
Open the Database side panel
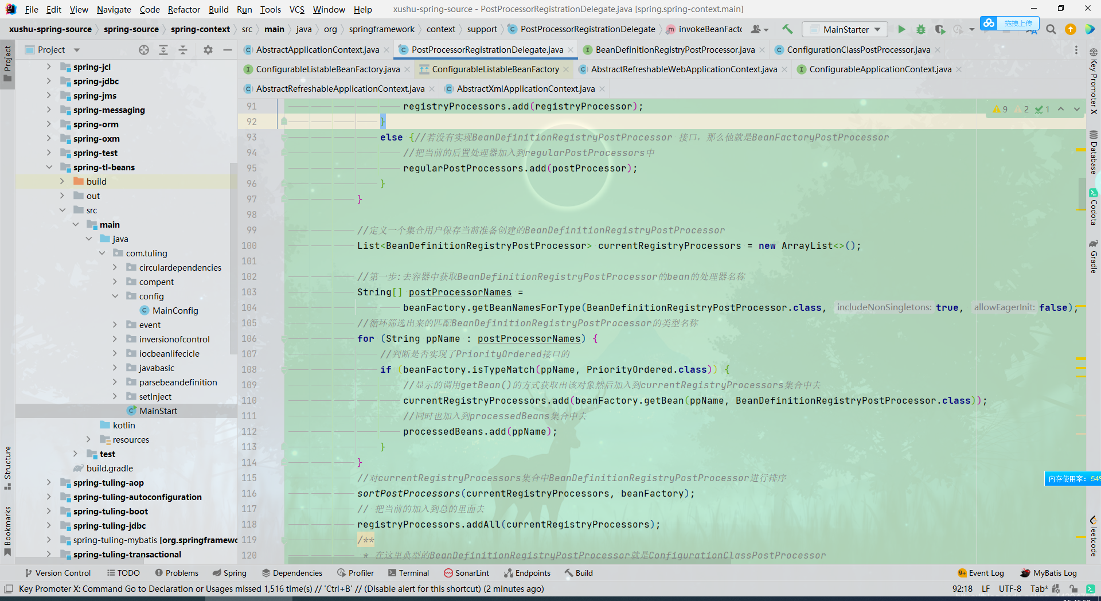click(1094, 152)
